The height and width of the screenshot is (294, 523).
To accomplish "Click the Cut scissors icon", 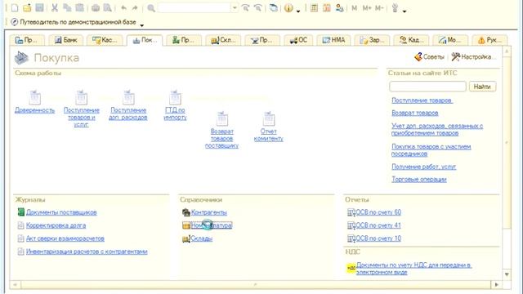I will click(x=55, y=7).
